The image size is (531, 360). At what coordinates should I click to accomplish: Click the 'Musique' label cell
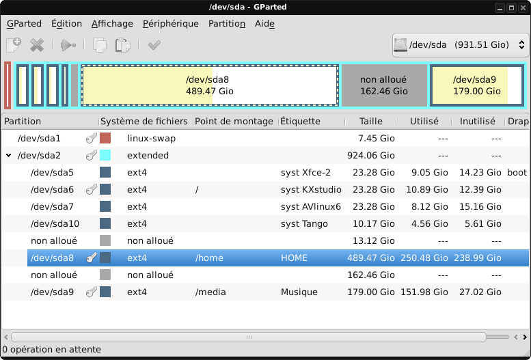(x=299, y=292)
